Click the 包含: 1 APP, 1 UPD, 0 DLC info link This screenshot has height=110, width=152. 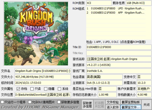pyautogui.click(x=116, y=42)
